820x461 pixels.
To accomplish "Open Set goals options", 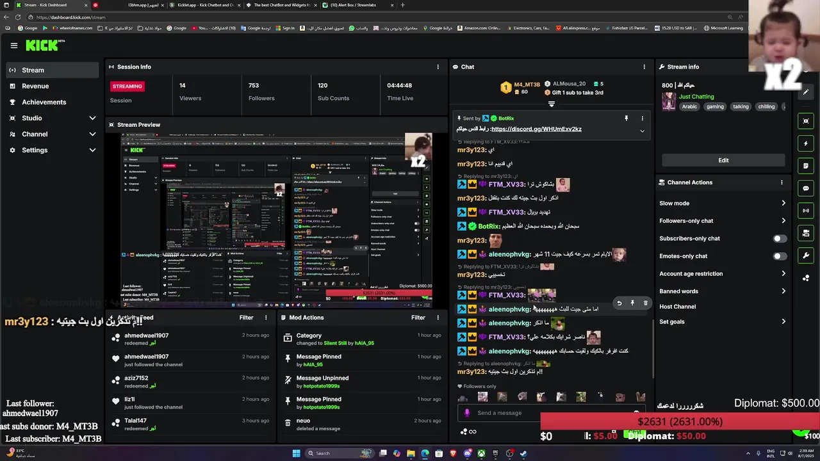I will pyautogui.click(x=723, y=321).
